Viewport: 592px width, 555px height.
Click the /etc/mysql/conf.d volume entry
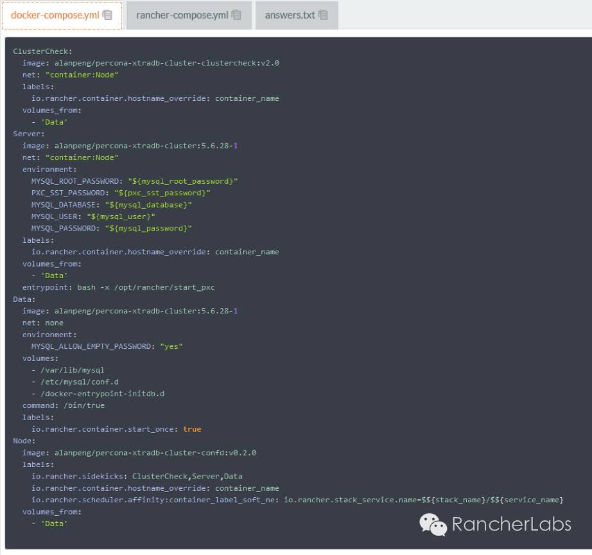pyautogui.click(x=75, y=382)
